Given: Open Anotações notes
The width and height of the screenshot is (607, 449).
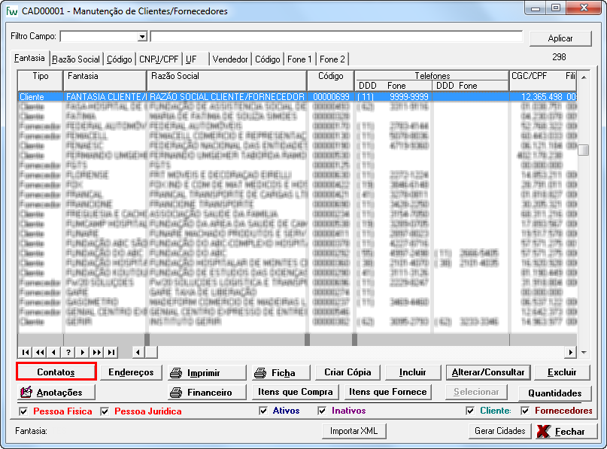Looking at the screenshot, I should tap(56, 393).
